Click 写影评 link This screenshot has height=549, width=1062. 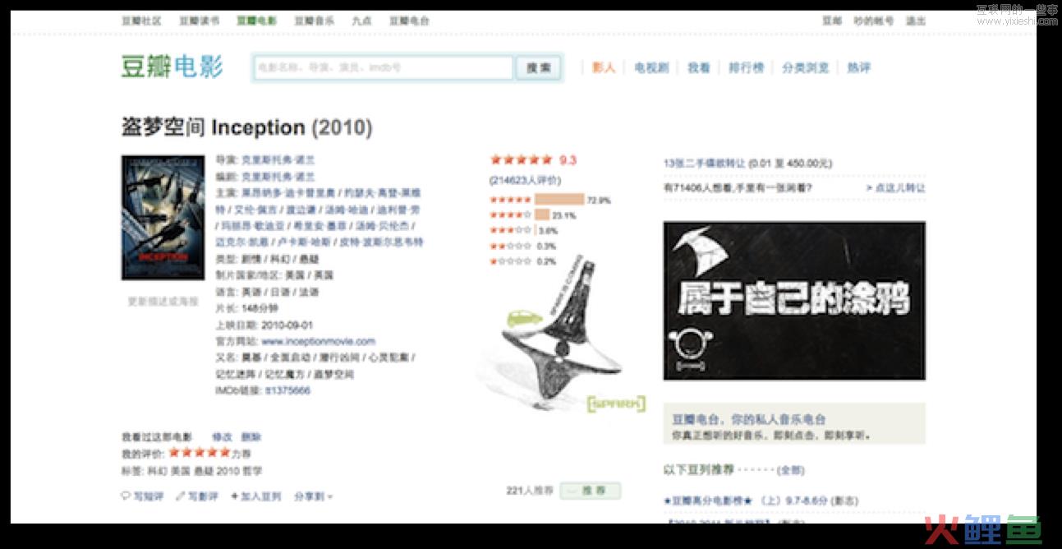tap(203, 496)
